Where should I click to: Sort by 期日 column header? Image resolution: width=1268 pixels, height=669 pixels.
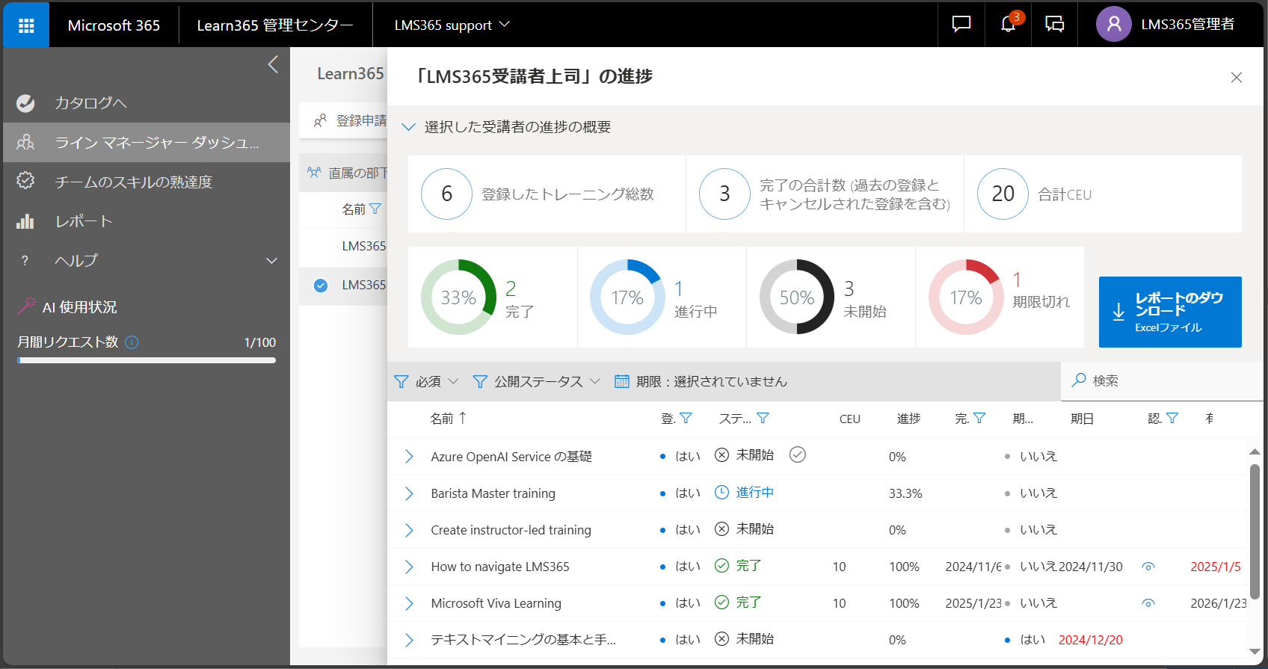click(x=1082, y=419)
